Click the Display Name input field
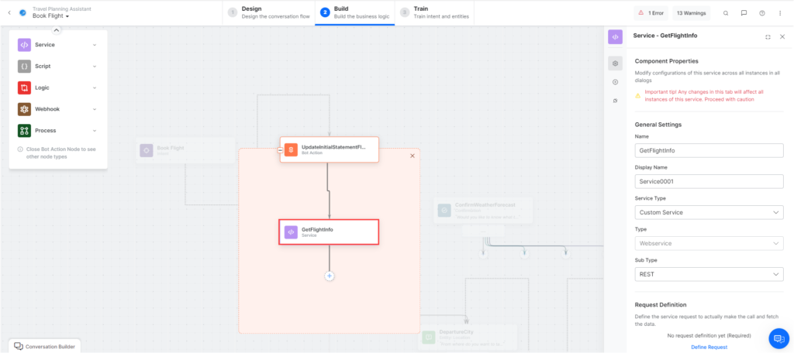Screen dimensions: 794x353 (709, 181)
